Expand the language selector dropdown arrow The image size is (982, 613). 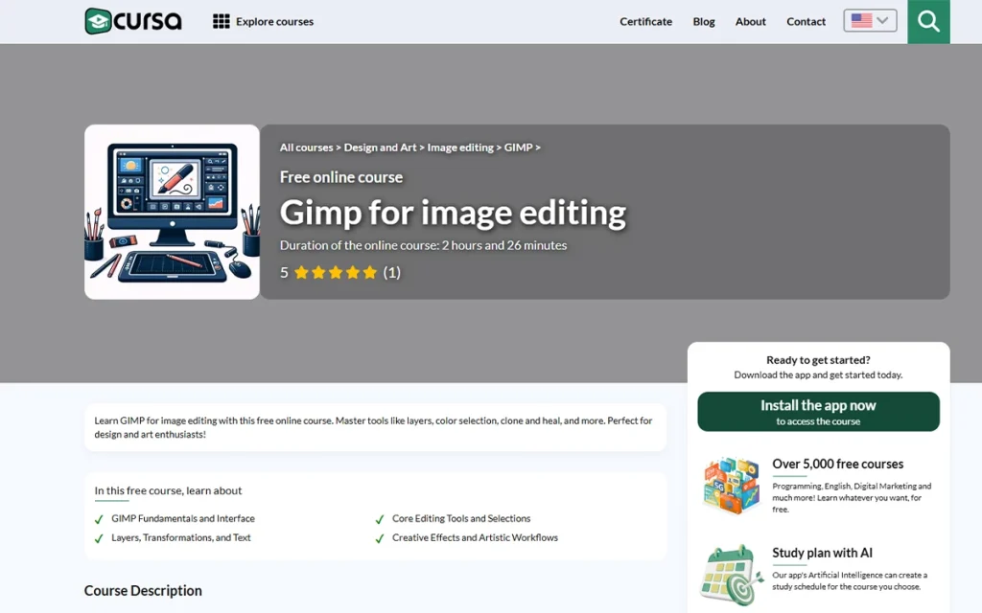[883, 21]
